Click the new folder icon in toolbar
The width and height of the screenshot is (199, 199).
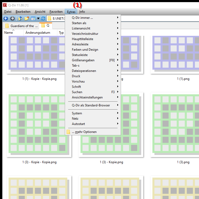27,19
